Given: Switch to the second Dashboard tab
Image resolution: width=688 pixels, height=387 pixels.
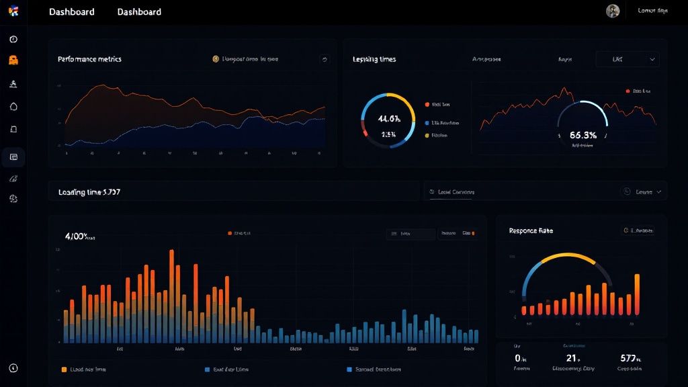Looking at the screenshot, I should tap(139, 12).
